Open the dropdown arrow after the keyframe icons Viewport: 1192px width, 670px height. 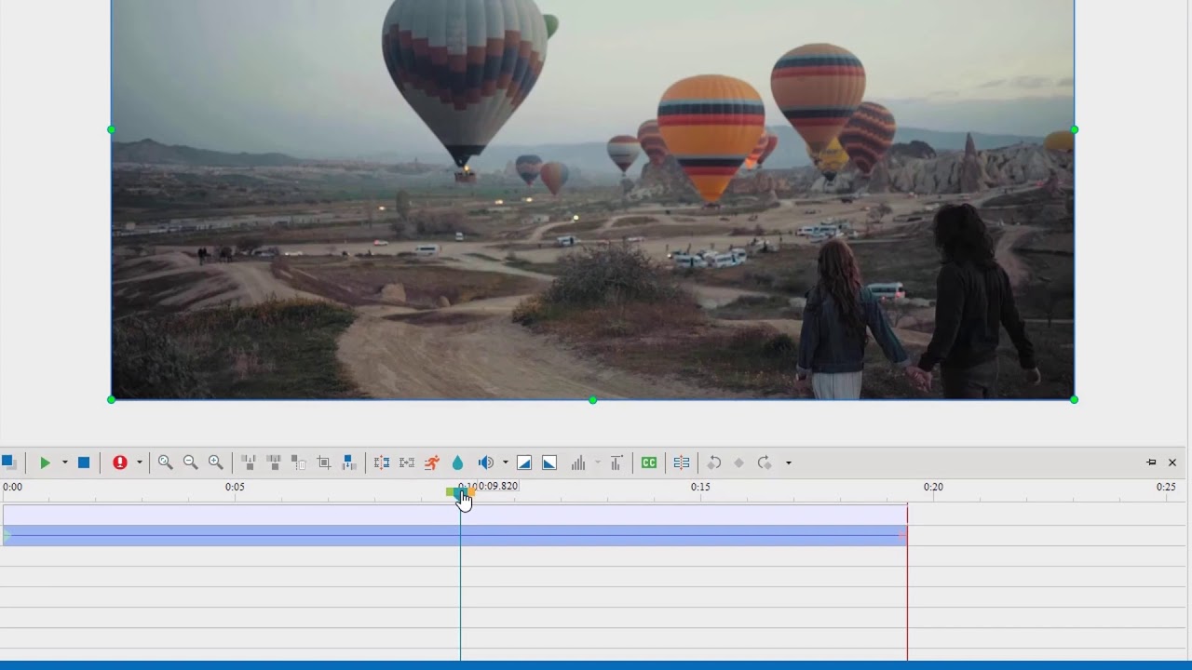(x=789, y=462)
